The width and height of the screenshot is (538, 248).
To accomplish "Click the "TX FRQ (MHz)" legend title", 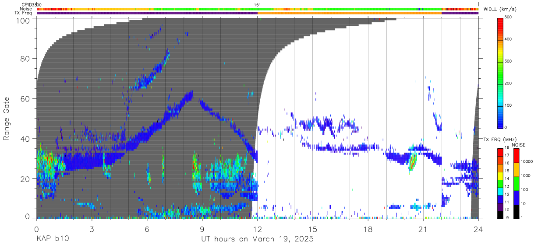I will coord(500,139).
